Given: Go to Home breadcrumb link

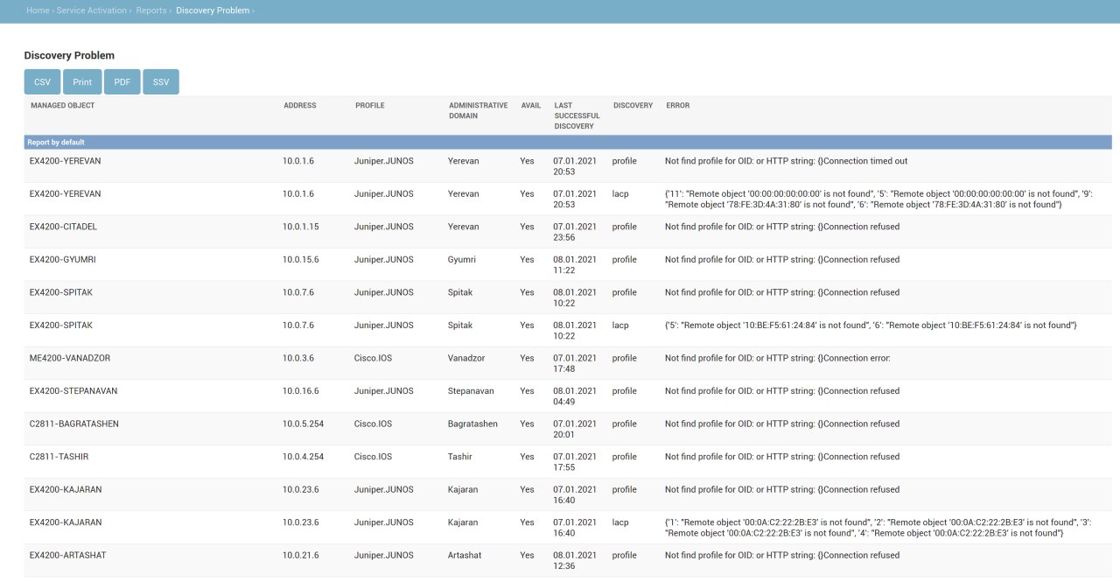Looking at the screenshot, I should (x=38, y=11).
